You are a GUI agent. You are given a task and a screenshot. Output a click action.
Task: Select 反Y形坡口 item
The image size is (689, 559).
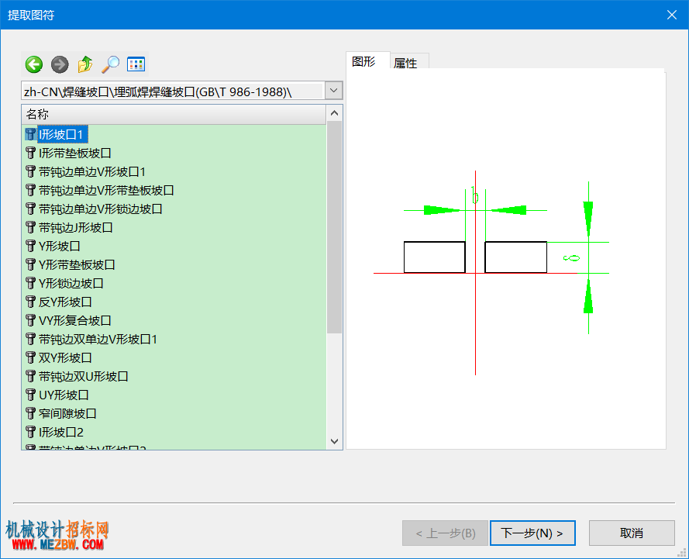(x=65, y=302)
